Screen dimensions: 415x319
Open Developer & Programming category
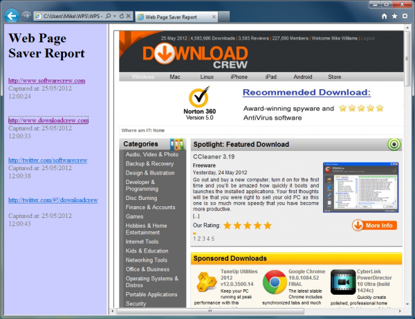click(142, 185)
